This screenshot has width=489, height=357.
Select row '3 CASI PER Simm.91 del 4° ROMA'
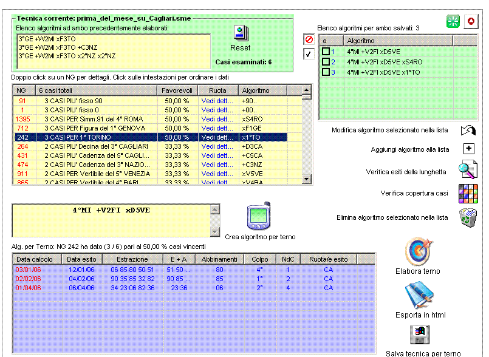pos(150,119)
